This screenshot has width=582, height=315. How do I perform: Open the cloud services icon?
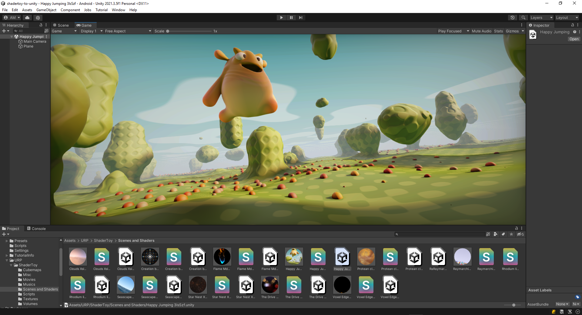(x=27, y=18)
